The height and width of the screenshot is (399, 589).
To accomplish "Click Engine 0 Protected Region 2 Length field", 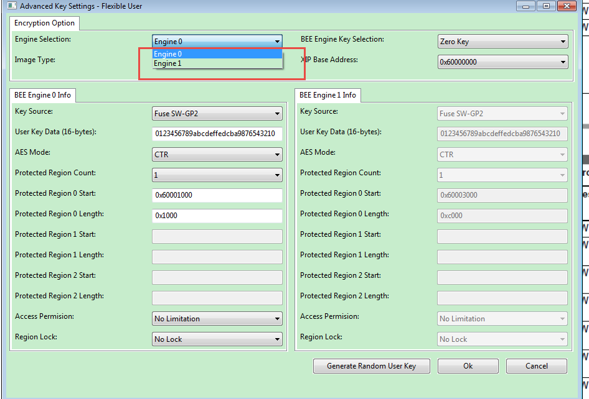I will pos(217,298).
